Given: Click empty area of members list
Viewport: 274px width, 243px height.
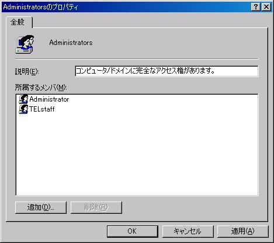Looking at the screenshot, I should [x=137, y=154].
